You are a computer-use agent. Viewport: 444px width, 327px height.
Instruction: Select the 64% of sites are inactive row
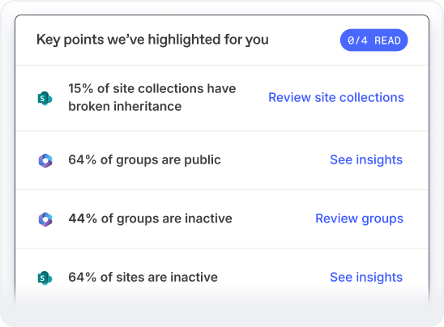coord(222,278)
